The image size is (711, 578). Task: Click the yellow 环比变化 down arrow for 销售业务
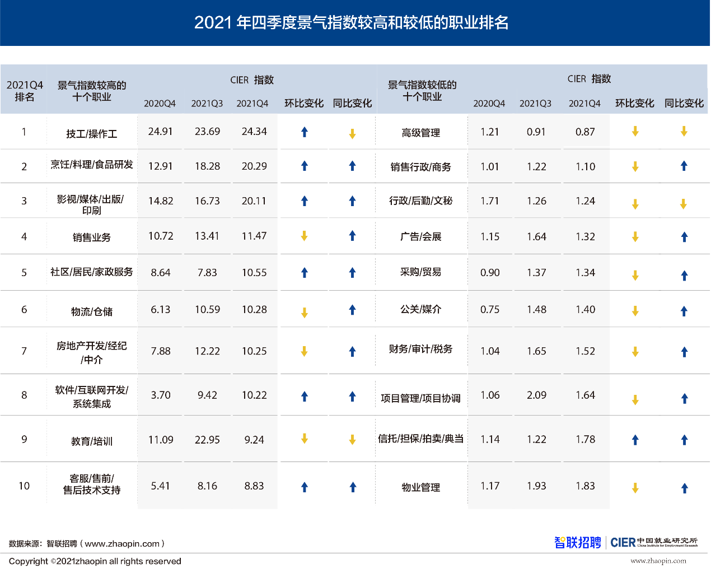tap(305, 236)
